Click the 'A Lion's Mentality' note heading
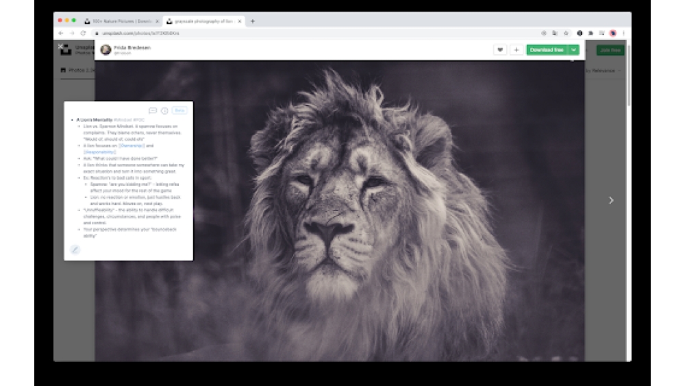The height and width of the screenshot is (386, 685). [95, 120]
